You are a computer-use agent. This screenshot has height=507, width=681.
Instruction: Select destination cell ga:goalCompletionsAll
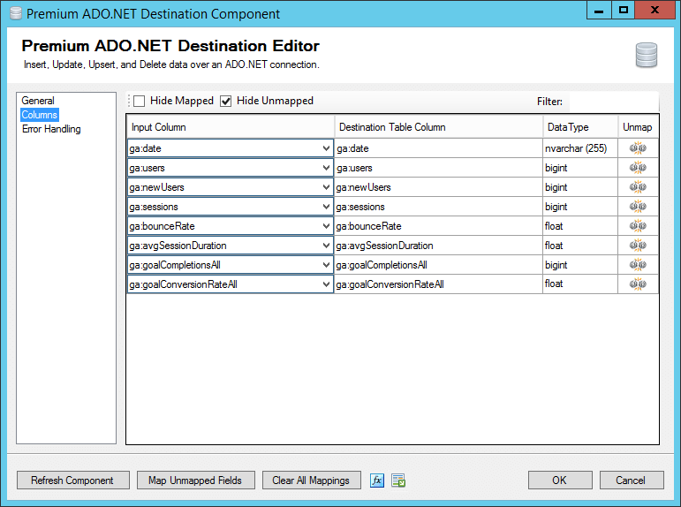coord(438,265)
